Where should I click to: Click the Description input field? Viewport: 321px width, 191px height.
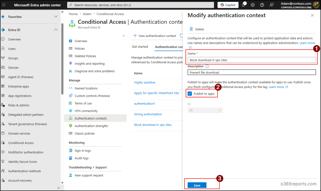pyautogui.click(x=252, y=72)
